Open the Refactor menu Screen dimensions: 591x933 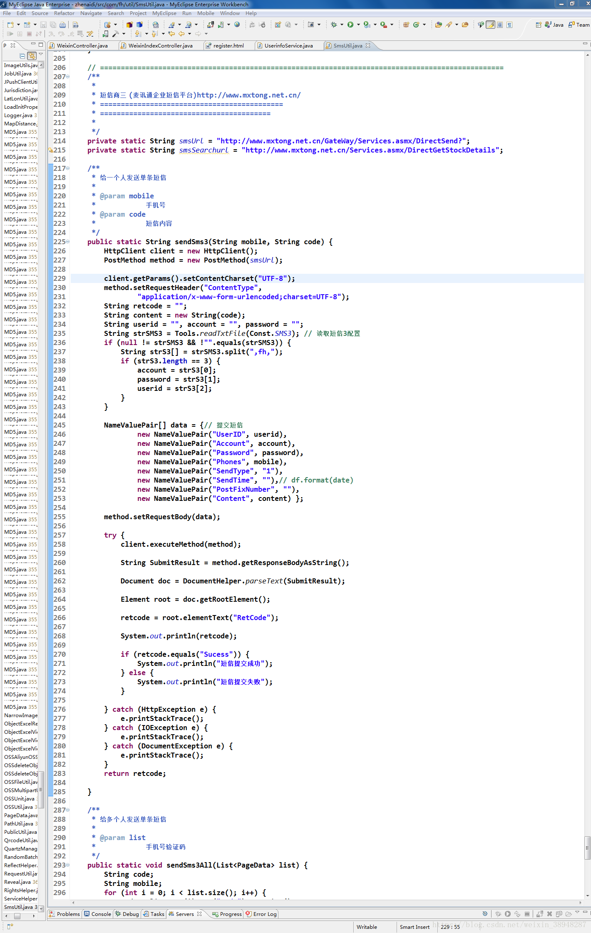(65, 13)
